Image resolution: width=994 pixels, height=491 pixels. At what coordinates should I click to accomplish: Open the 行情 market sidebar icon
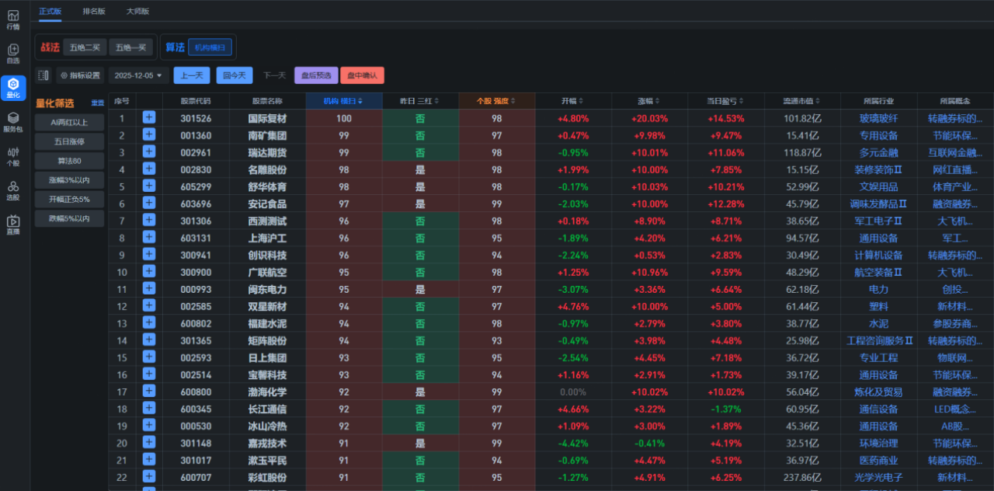point(13,19)
